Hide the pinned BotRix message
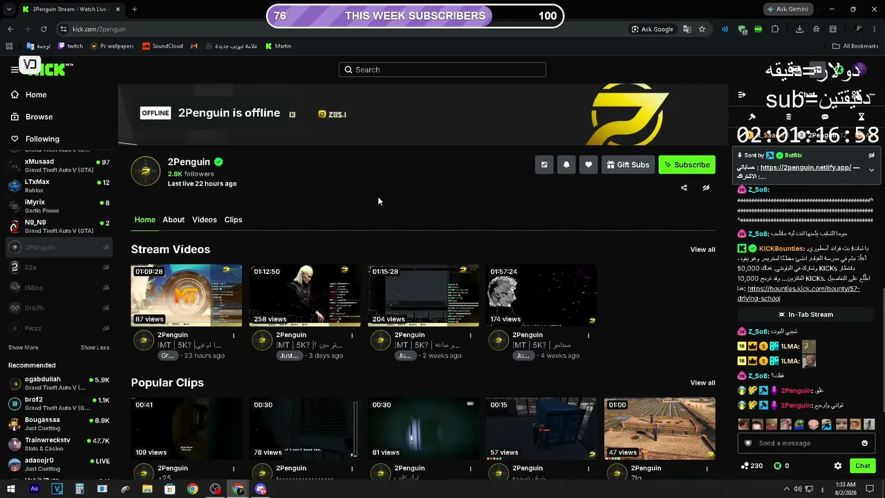This screenshot has height=498, width=885. (871, 156)
